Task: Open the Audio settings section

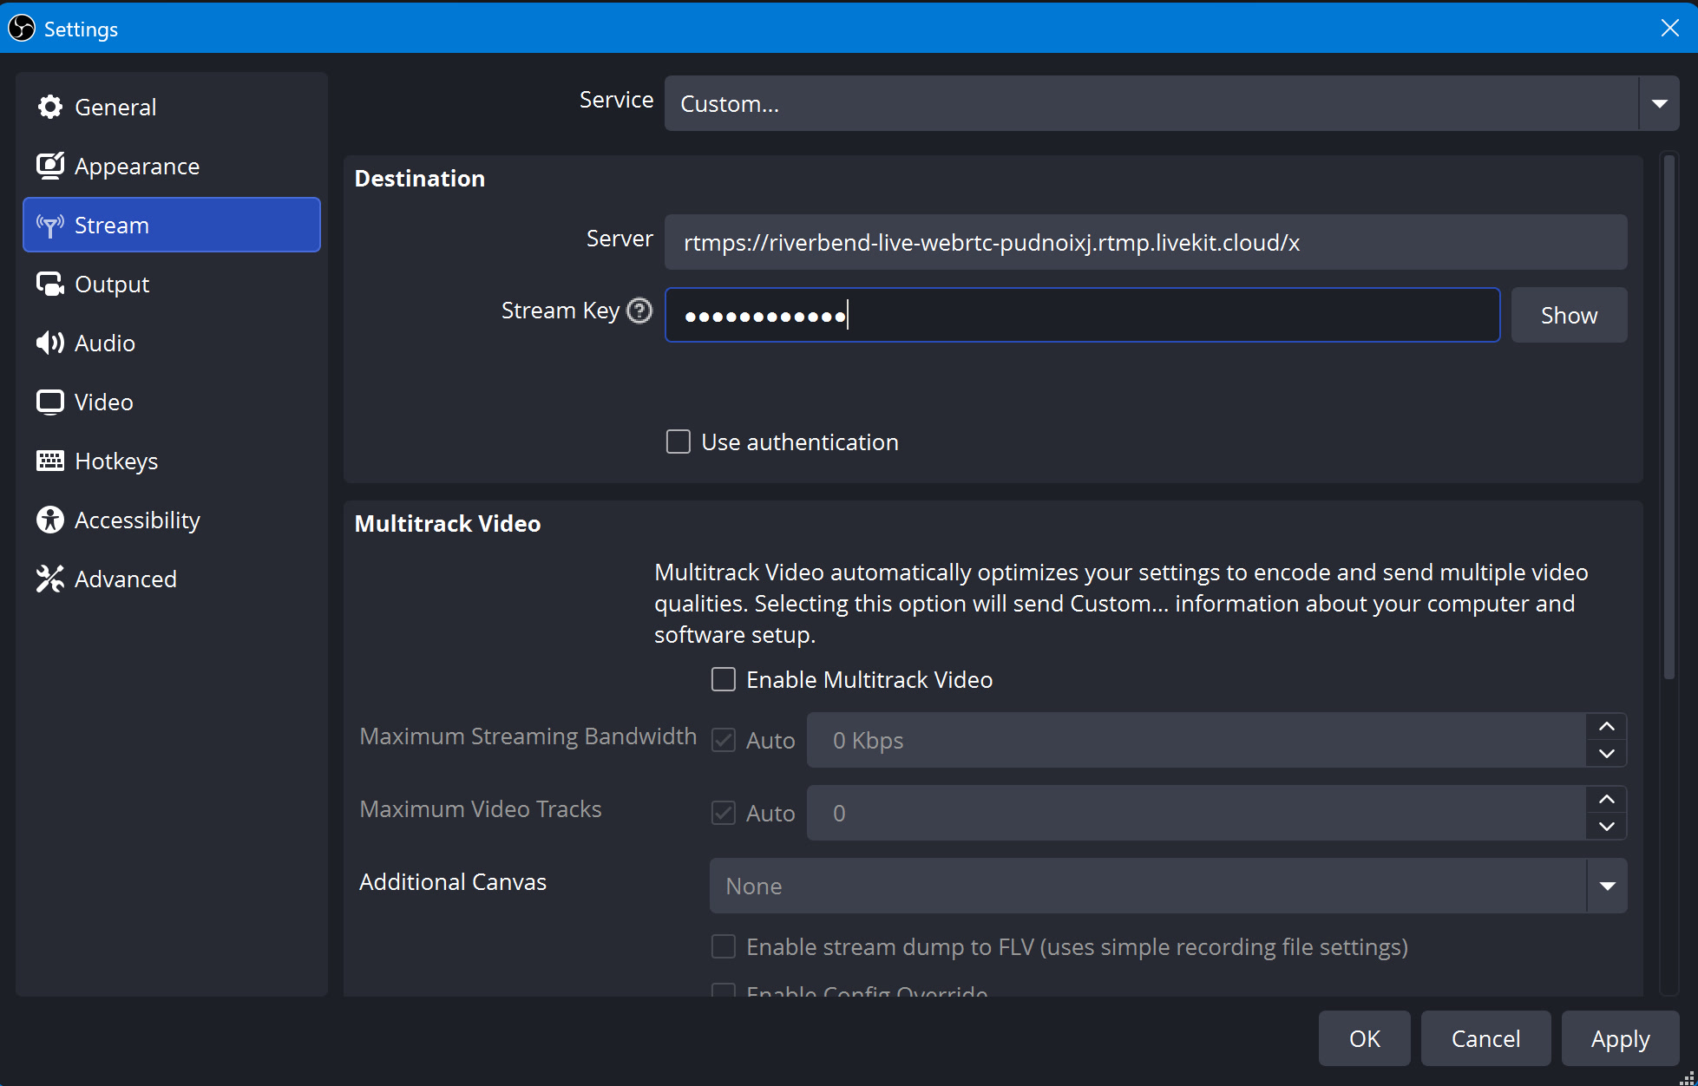Action: [172, 343]
